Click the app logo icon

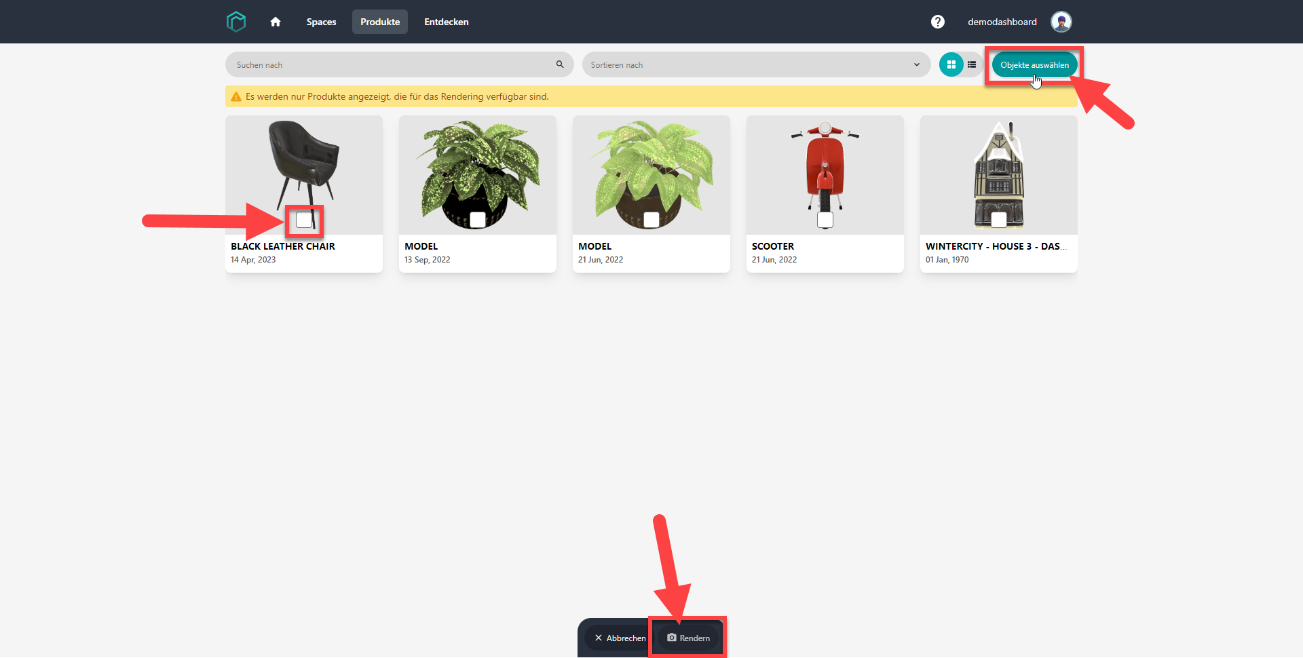pos(235,22)
